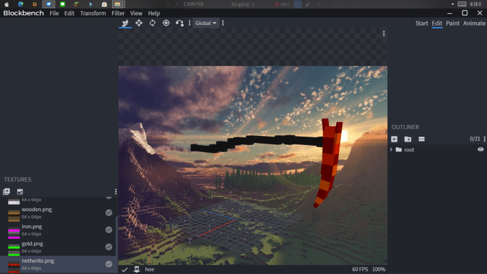
Task: Select the Resize tool in toolbar
Action: [x=125, y=23]
